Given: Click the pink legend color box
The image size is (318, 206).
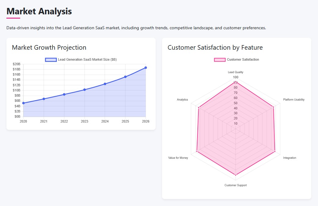Looking at the screenshot, I should (x=220, y=60).
